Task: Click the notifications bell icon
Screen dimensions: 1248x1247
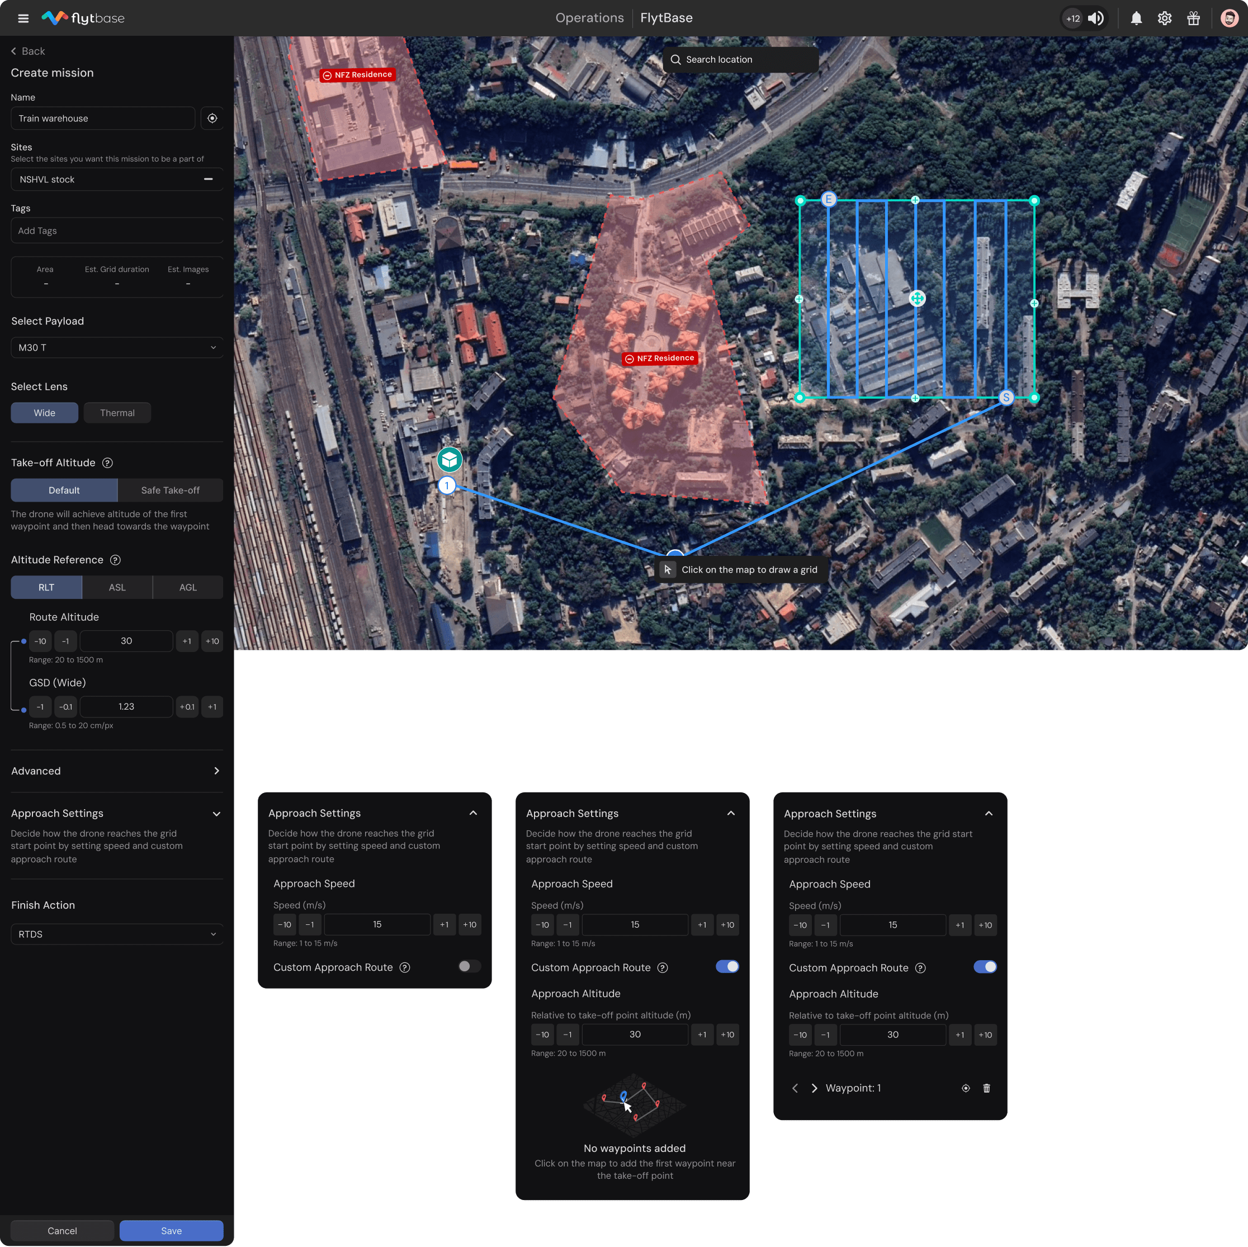Action: pos(1136,18)
